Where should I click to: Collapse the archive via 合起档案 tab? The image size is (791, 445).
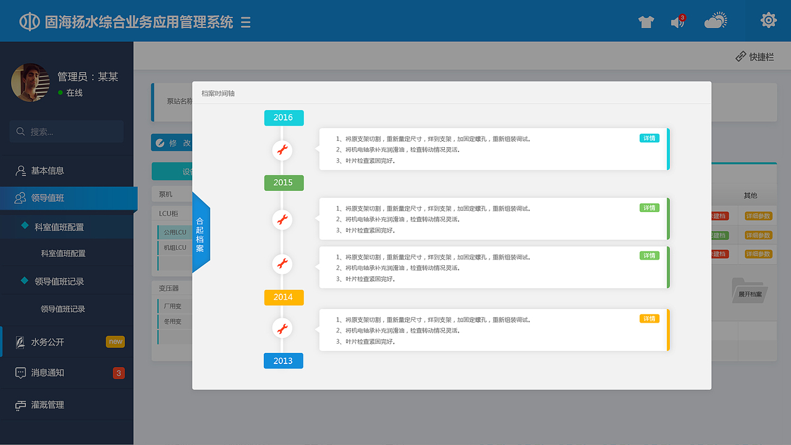tap(201, 232)
